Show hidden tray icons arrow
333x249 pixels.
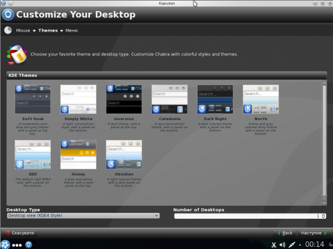(300, 245)
